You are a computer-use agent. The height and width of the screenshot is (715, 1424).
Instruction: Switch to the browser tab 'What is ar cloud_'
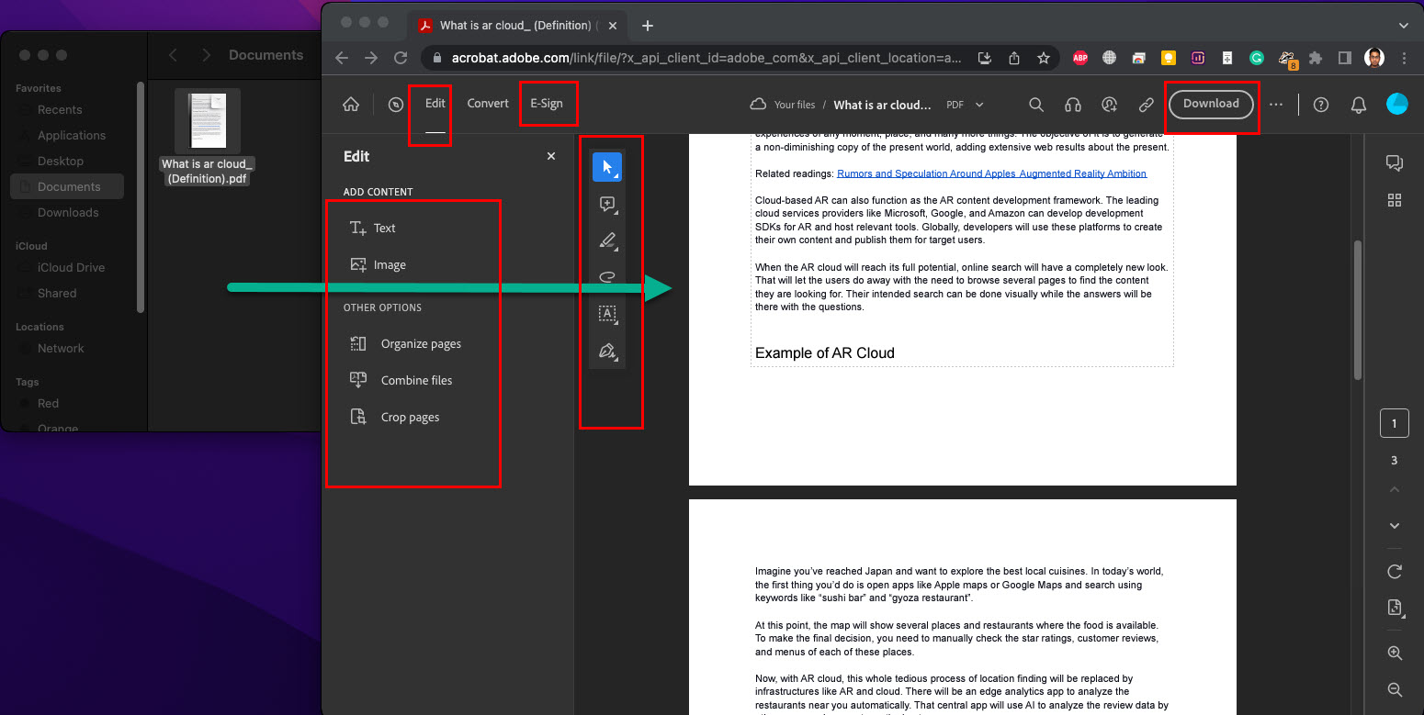(519, 26)
